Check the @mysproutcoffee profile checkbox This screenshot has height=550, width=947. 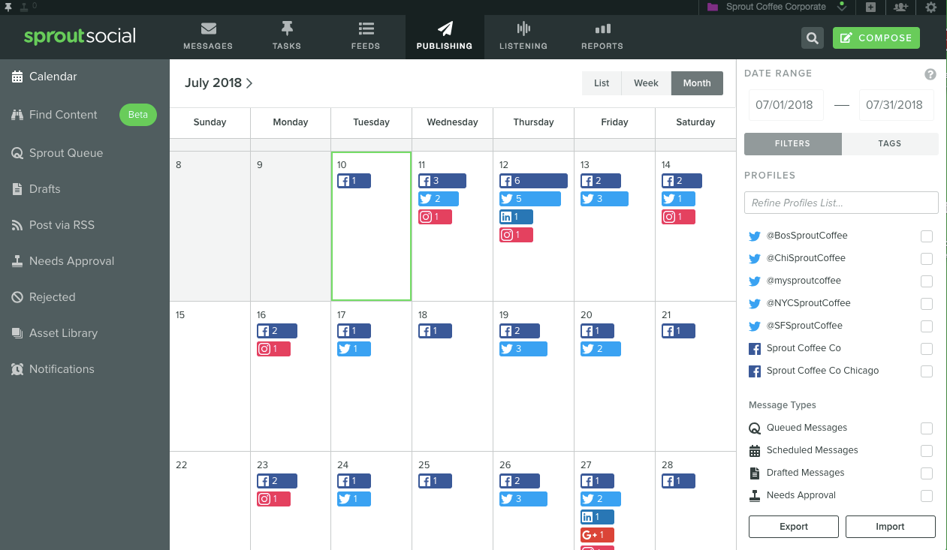click(927, 281)
